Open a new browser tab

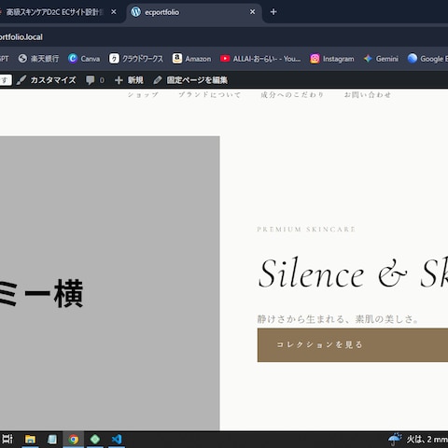273,12
